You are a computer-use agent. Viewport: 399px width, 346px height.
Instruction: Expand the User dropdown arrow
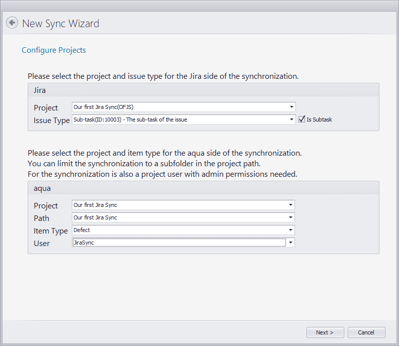[x=290, y=243]
